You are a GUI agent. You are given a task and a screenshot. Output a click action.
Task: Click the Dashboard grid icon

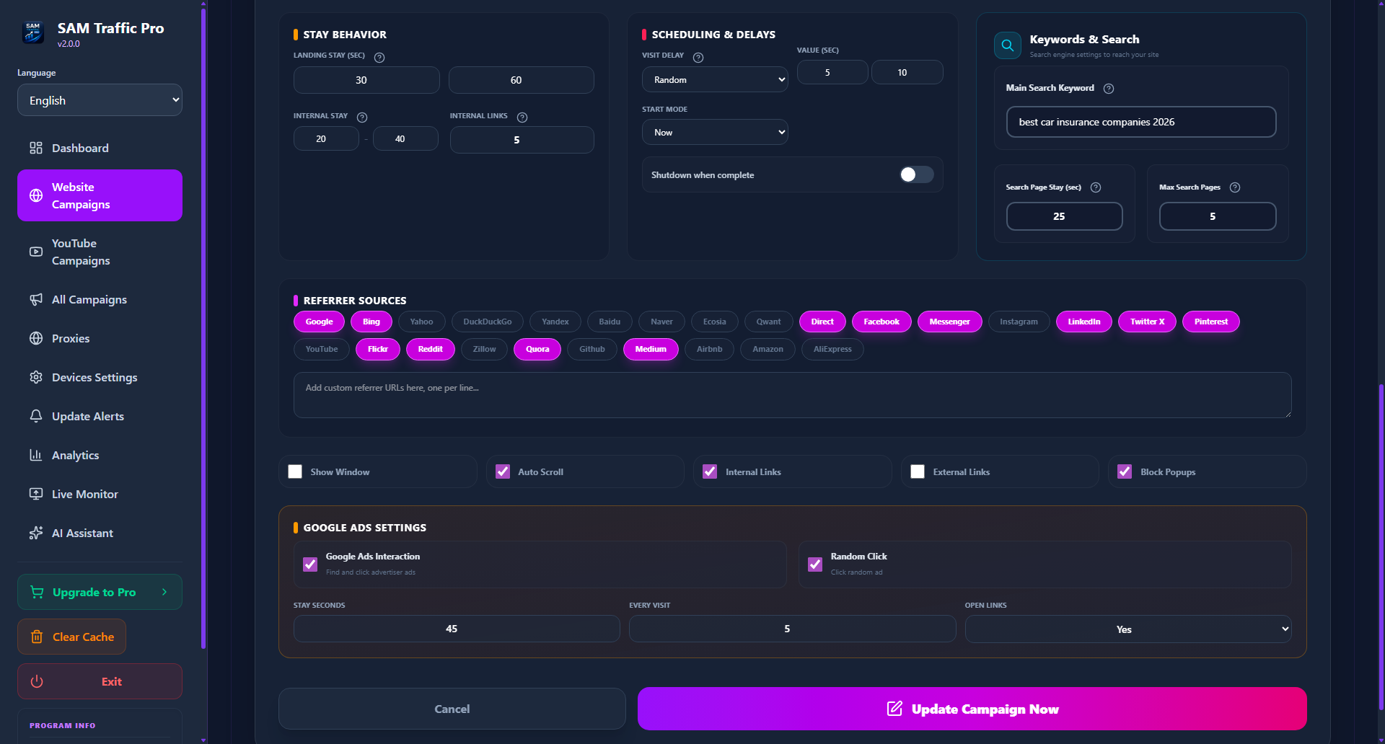36,148
